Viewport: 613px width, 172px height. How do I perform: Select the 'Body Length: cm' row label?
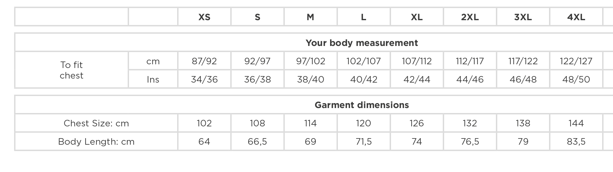pyautogui.click(x=96, y=141)
